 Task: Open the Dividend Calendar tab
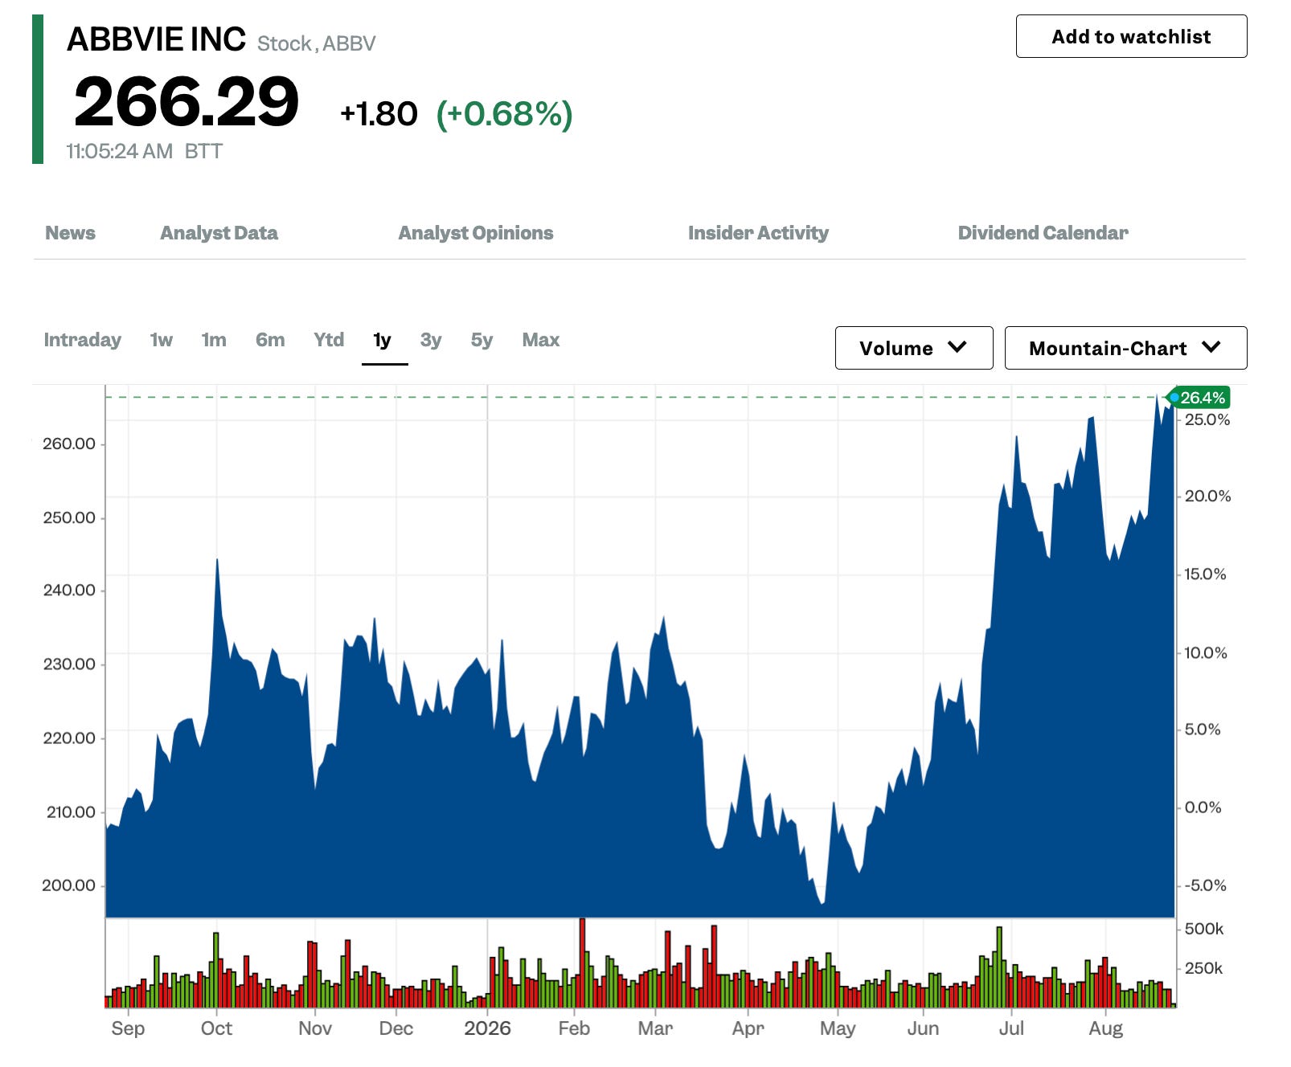(1043, 233)
